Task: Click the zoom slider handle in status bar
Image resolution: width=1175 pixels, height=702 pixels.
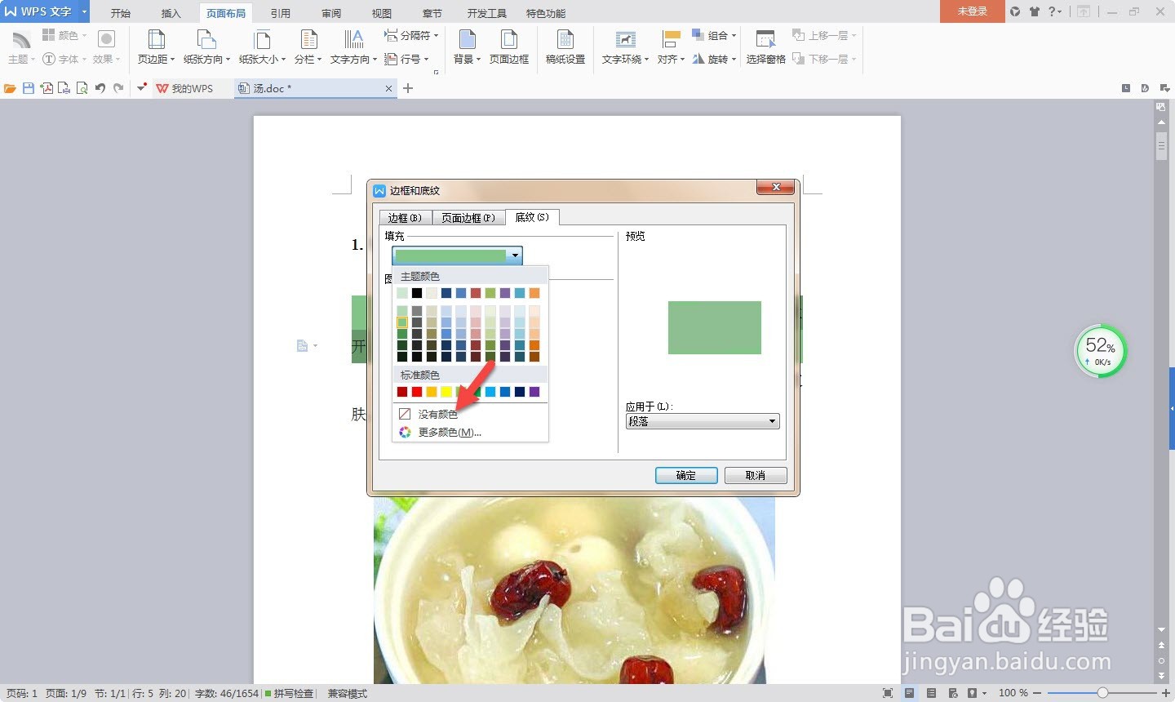Action: click(x=1102, y=692)
